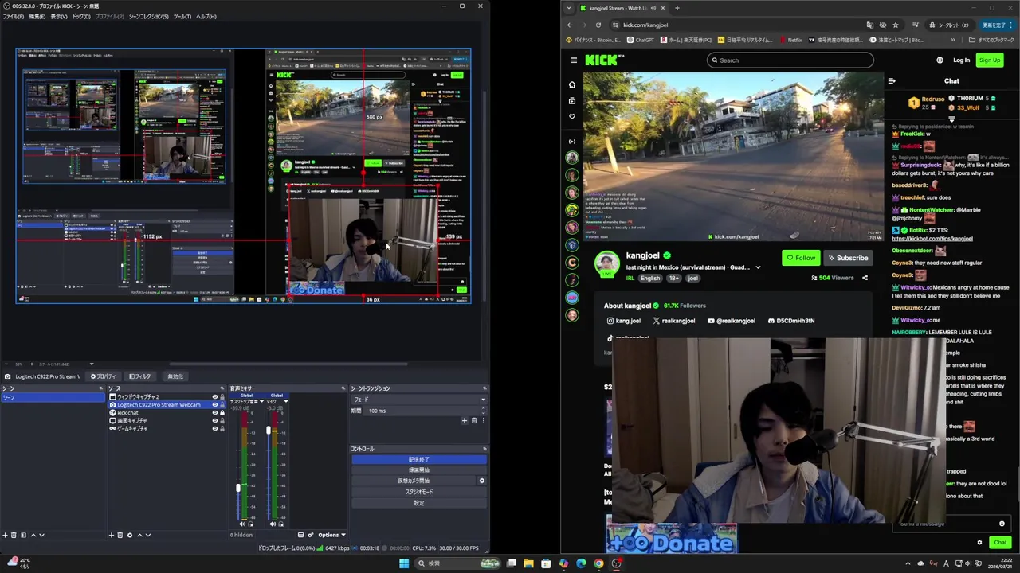Remove scene transition with trash icon
This screenshot has width=1020, height=573.
click(474, 420)
